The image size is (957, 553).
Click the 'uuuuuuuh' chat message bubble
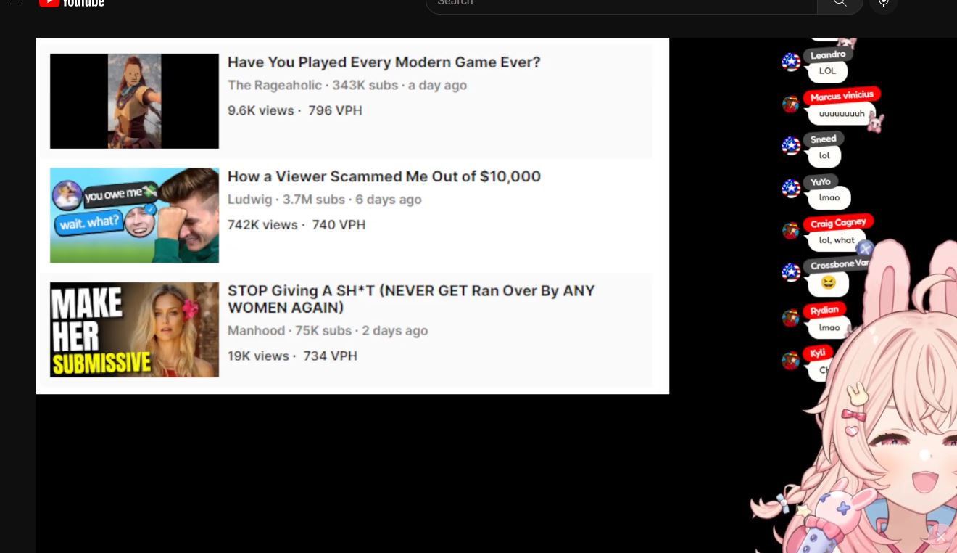pyautogui.click(x=842, y=114)
